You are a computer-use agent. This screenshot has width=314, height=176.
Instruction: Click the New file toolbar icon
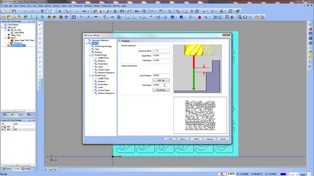click(x=4, y=11)
